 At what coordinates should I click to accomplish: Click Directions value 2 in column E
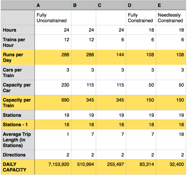click(x=182, y=155)
